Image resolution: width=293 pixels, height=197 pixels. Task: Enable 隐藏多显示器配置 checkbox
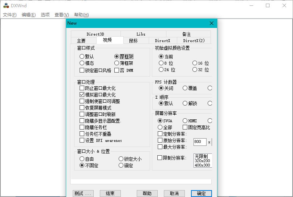(82, 121)
